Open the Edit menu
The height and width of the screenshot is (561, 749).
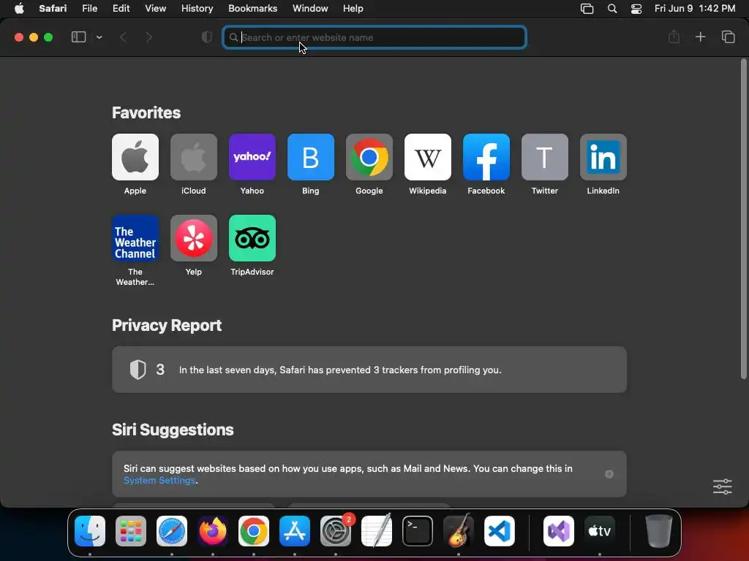pos(121,9)
